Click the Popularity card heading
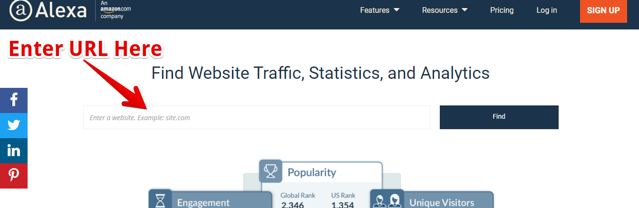The width and height of the screenshot is (639, 208). click(x=312, y=172)
